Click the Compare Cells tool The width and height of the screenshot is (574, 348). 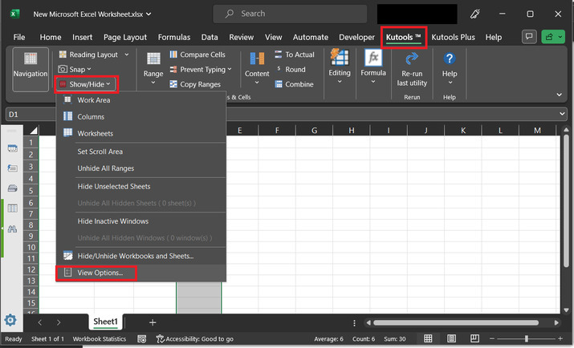click(197, 55)
